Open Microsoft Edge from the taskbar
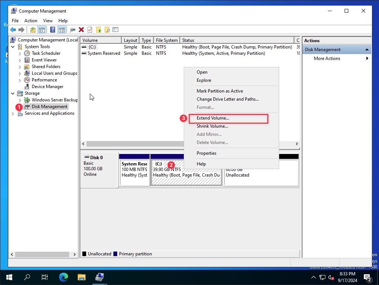Screen dimensions: 379x285 pos(64,277)
